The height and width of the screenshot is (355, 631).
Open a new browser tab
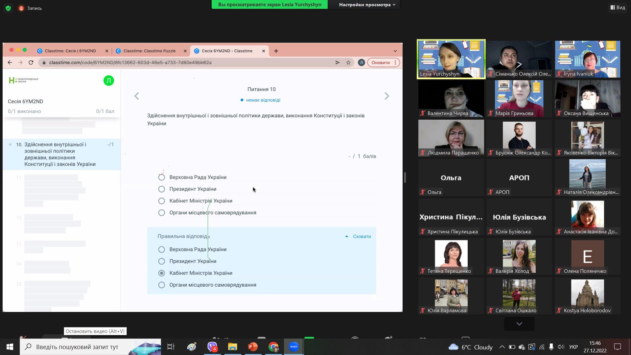point(276,51)
